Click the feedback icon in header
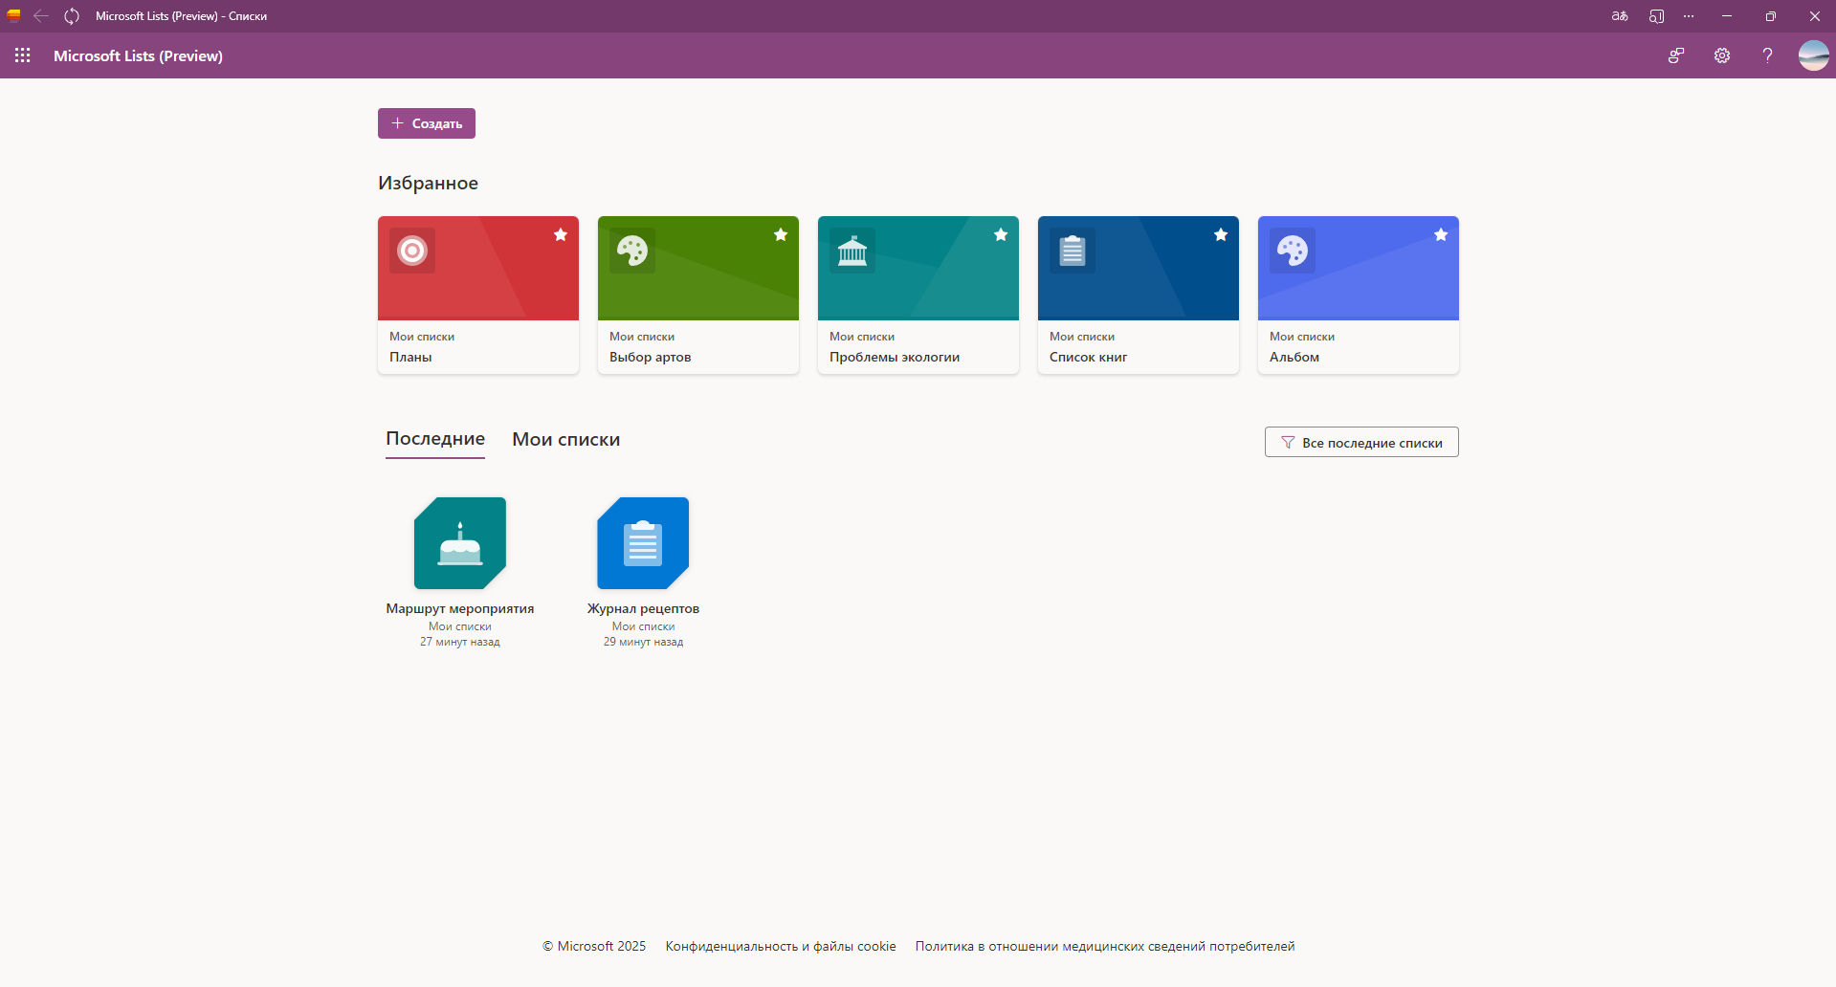The width and height of the screenshot is (1836, 987). pos(1676,55)
